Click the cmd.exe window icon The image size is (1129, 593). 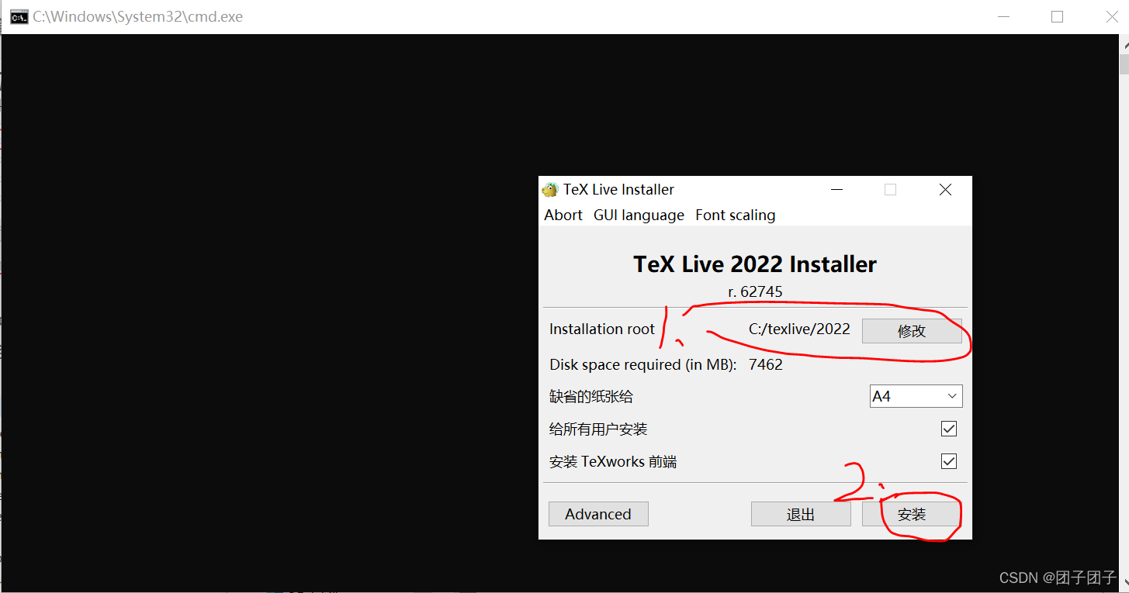tap(19, 17)
